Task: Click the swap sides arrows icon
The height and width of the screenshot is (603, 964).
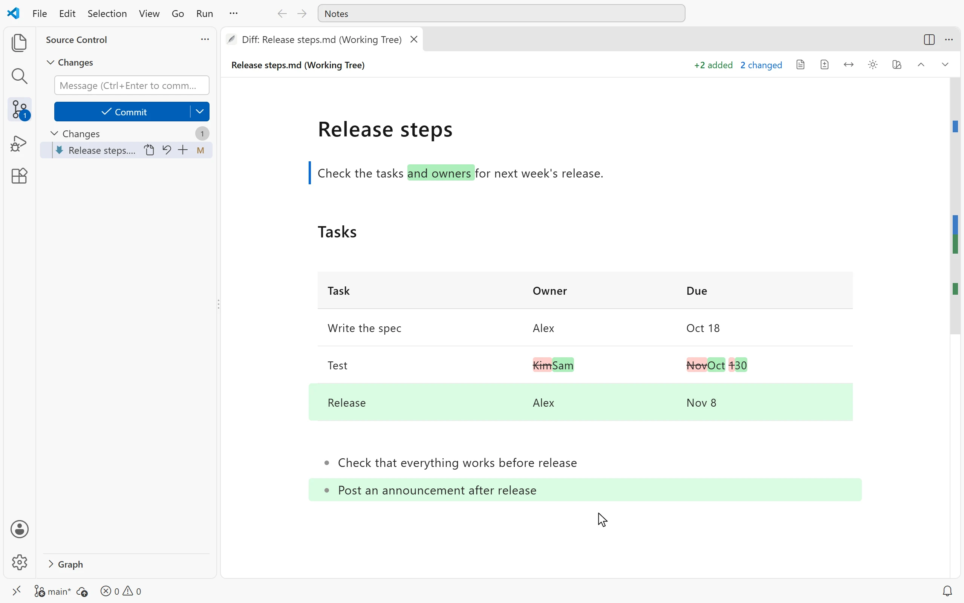Action: pos(848,64)
